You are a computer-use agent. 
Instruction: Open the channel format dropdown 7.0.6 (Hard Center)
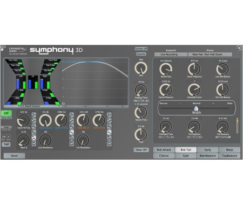[x=32, y=106]
